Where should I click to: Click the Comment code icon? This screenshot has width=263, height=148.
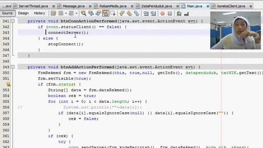tap(179, 14)
